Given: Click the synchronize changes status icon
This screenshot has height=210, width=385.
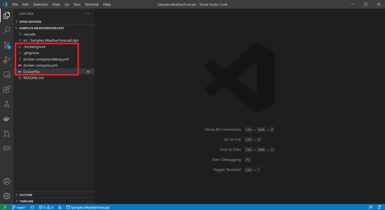Looking at the screenshot, I should click(x=32, y=207).
